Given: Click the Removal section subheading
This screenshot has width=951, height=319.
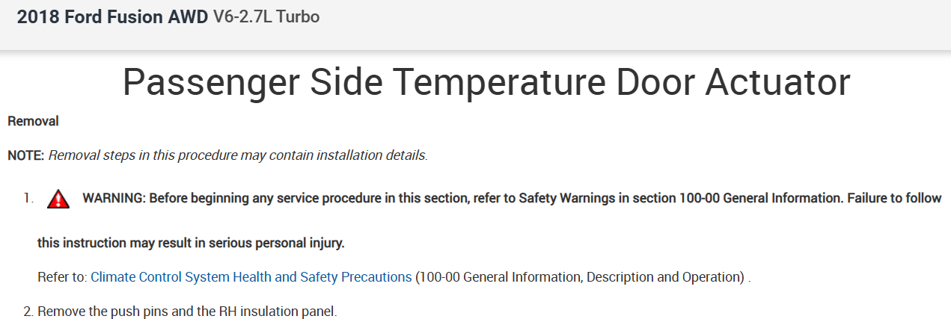Looking at the screenshot, I should pyautogui.click(x=33, y=121).
